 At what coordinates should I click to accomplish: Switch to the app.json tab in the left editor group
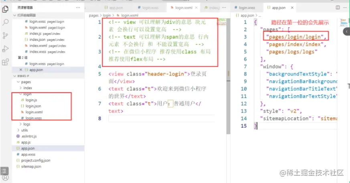(113, 8)
